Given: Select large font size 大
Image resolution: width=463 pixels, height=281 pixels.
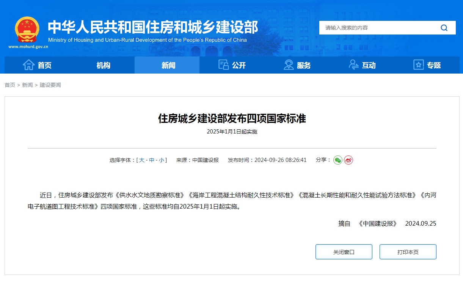Looking at the screenshot, I should [143, 160].
